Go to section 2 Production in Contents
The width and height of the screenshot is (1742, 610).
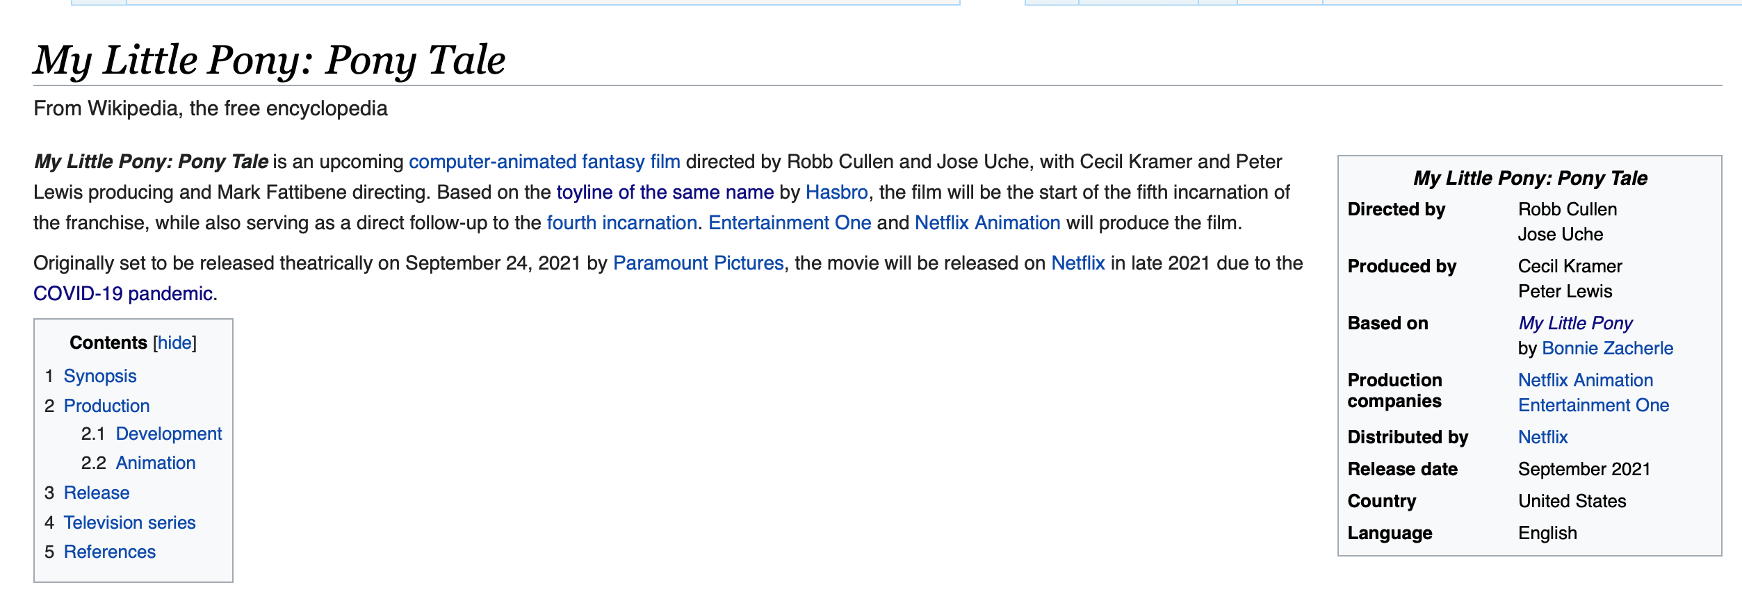coord(107,406)
